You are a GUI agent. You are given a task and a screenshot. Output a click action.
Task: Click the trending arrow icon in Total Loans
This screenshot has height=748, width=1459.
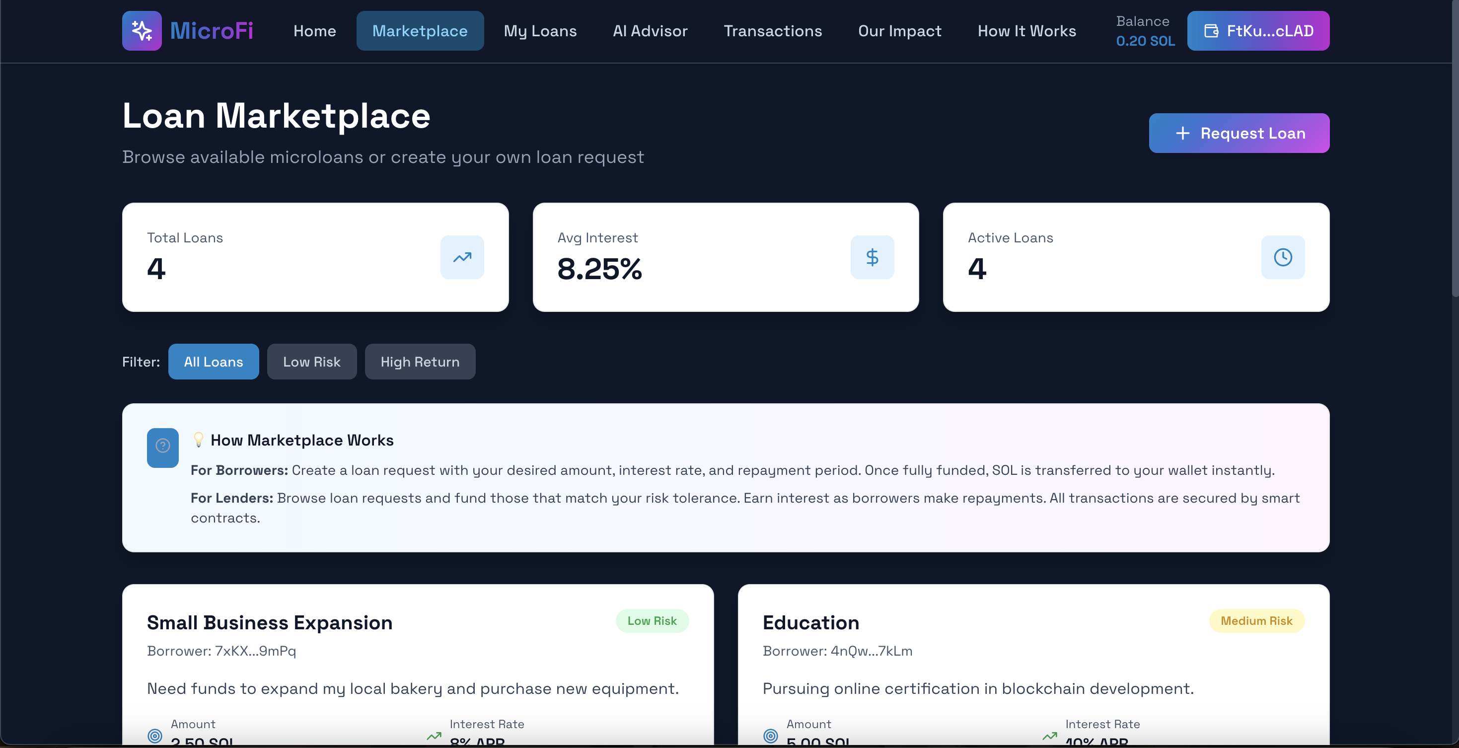(462, 257)
